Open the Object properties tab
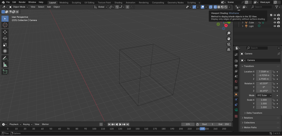Viewport: 282px width, 136px height. click(x=236, y=94)
